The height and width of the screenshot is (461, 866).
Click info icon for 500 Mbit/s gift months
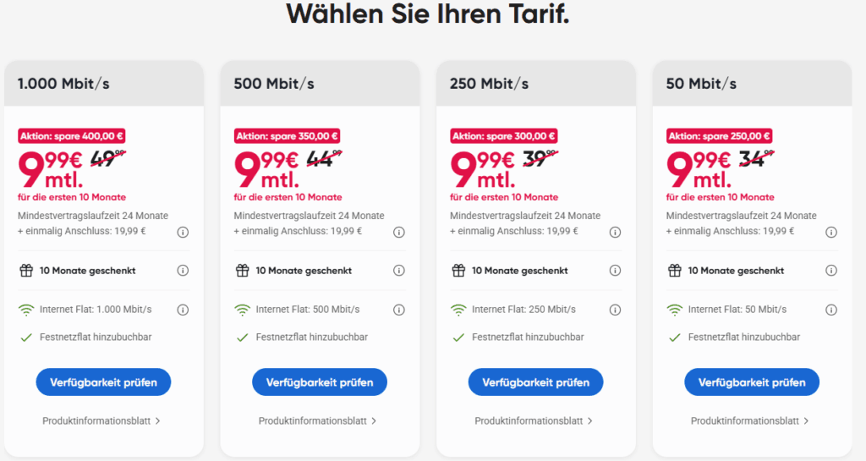(399, 271)
